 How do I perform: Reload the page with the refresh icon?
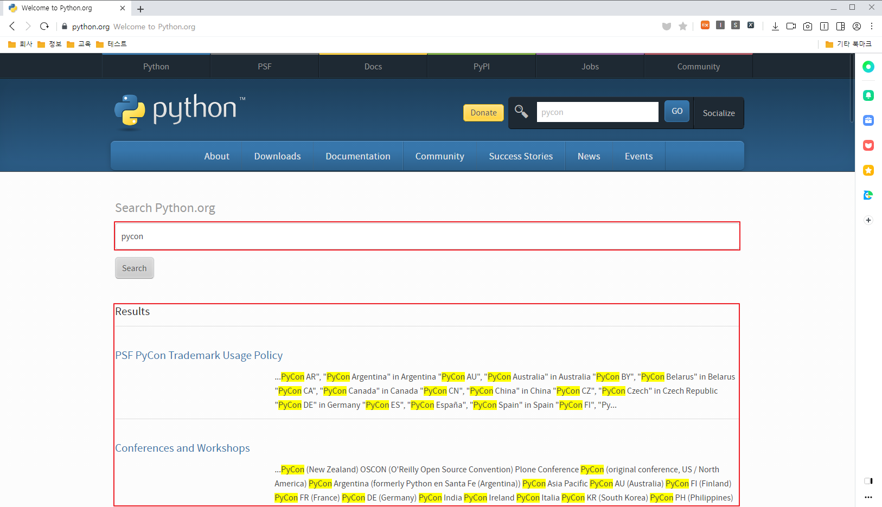point(44,26)
